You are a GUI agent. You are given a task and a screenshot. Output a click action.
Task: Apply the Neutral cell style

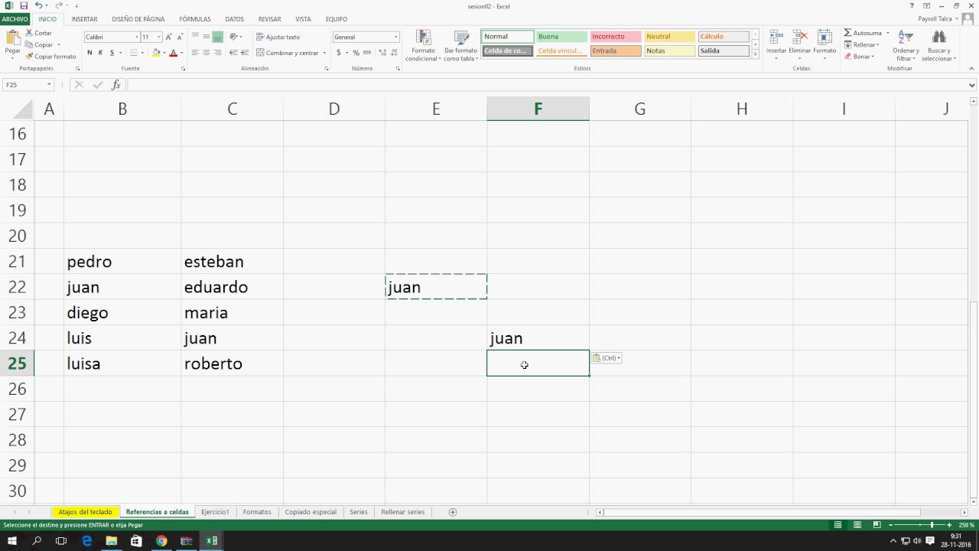(x=670, y=37)
